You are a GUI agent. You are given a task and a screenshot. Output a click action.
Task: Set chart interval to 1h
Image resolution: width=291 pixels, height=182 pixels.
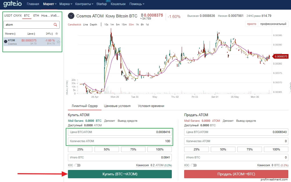[137, 24]
